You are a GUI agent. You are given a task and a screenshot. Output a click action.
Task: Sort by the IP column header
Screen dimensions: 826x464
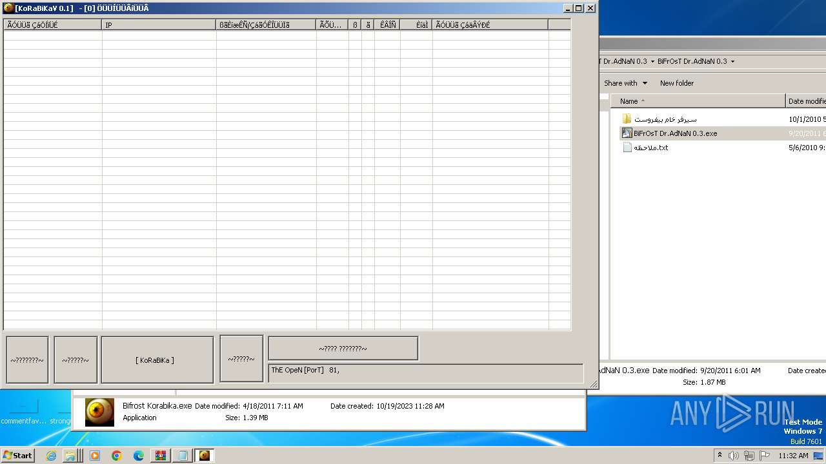159,25
